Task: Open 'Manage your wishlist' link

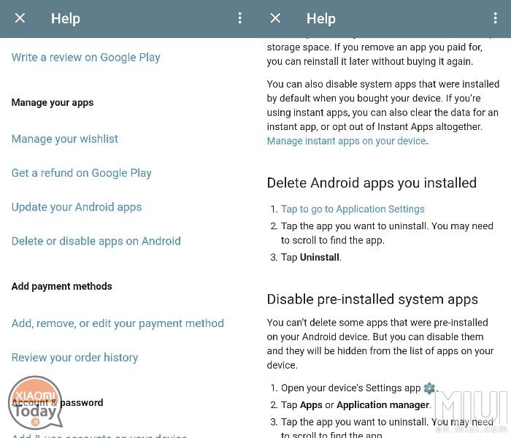Action: [x=64, y=139]
